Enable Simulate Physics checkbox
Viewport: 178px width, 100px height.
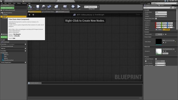[156, 59]
